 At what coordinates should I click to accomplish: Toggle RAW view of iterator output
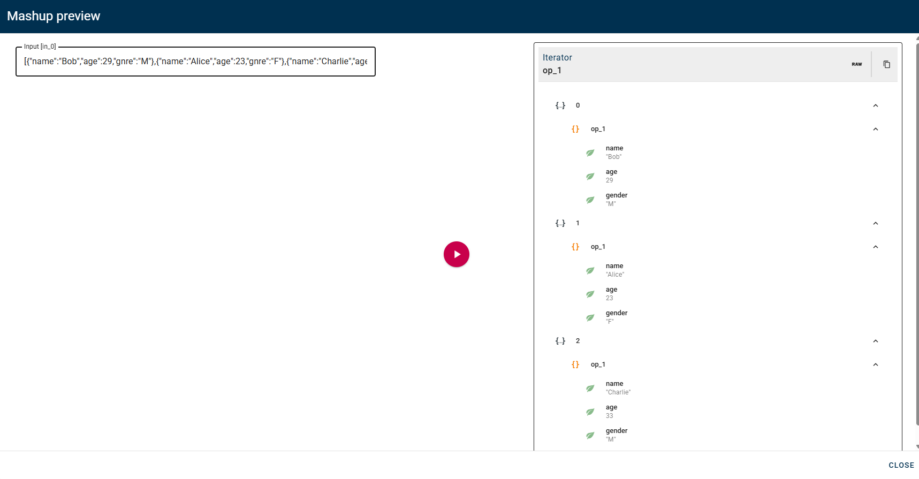tap(856, 64)
